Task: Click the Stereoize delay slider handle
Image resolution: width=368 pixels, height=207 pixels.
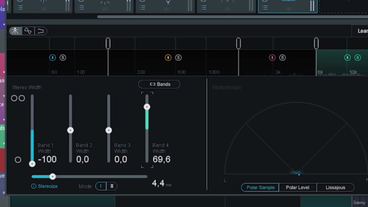Action: pyautogui.click(x=52, y=177)
